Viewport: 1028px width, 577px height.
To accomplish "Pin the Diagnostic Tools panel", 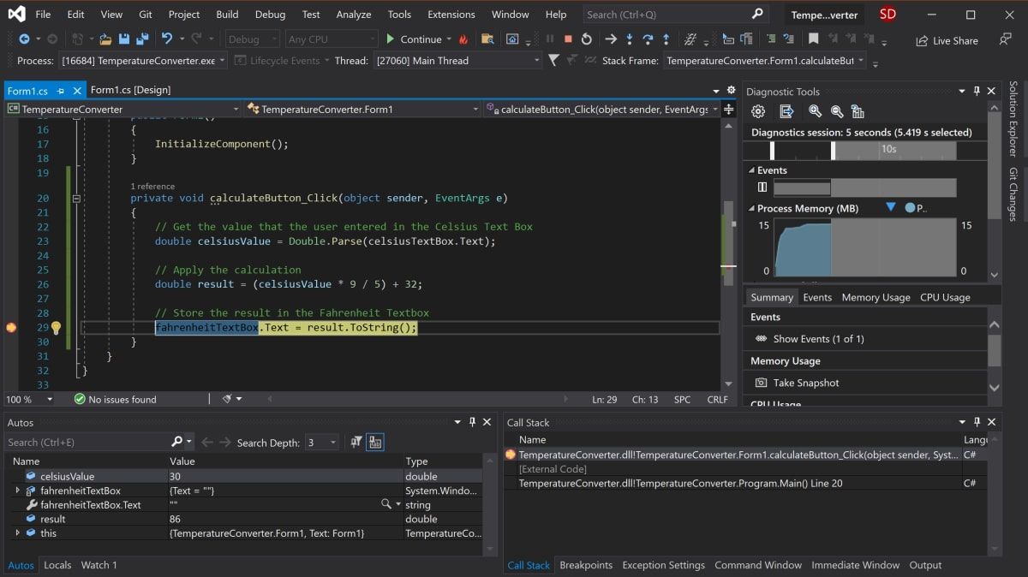I will pyautogui.click(x=977, y=91).
